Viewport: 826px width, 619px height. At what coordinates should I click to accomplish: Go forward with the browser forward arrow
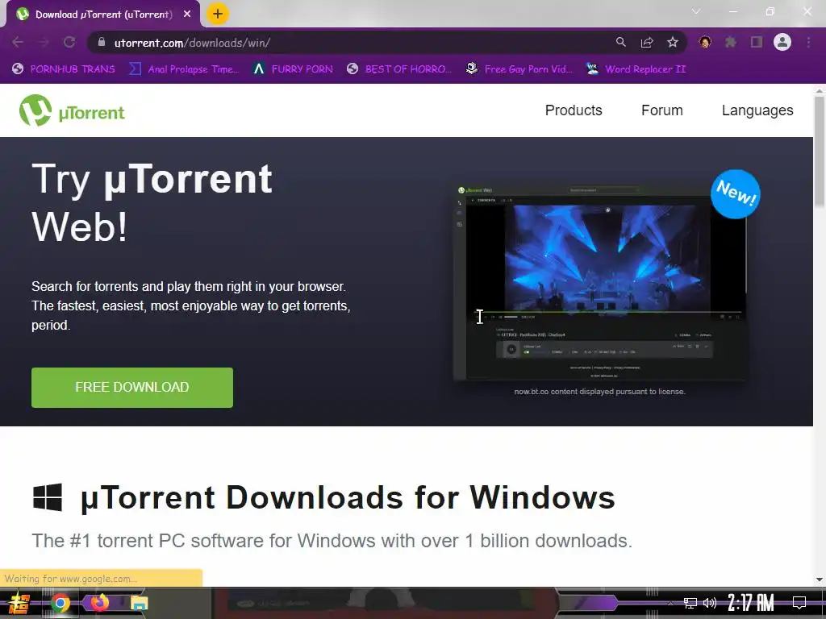click(x=44, y=43)
